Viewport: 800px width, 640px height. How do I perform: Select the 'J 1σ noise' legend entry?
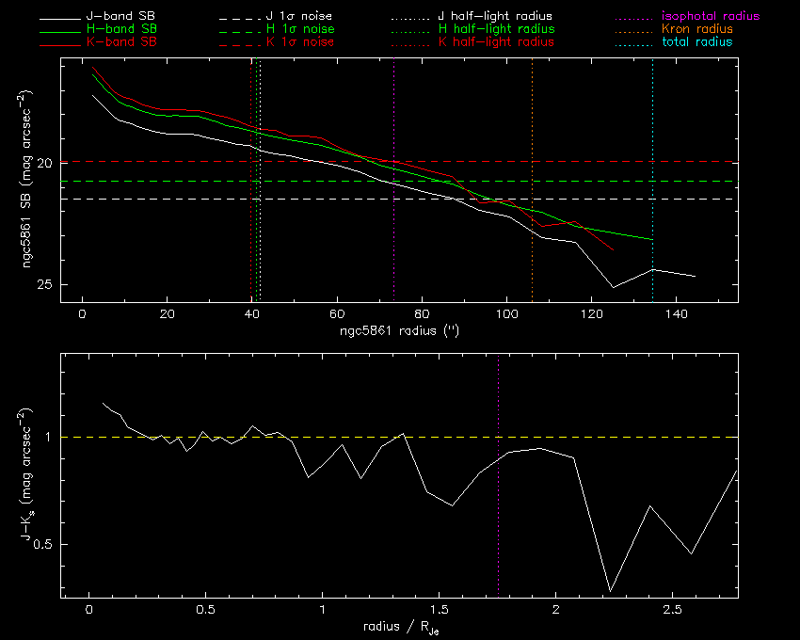point(299,16)
